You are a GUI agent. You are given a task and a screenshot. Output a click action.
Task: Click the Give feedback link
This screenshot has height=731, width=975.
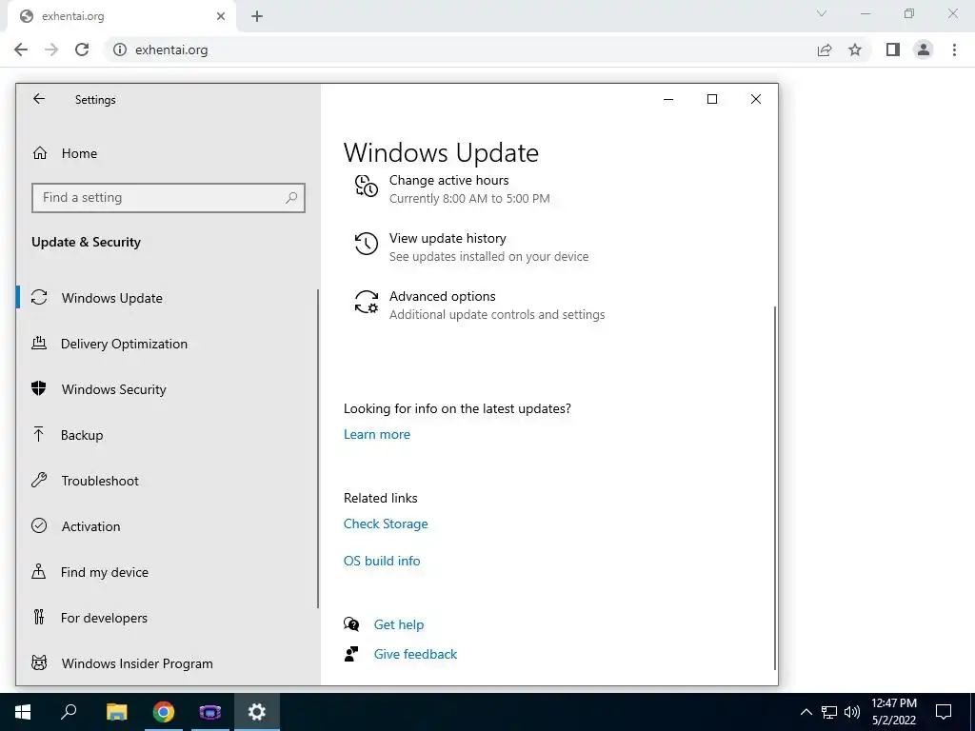[x=415, y=654]
